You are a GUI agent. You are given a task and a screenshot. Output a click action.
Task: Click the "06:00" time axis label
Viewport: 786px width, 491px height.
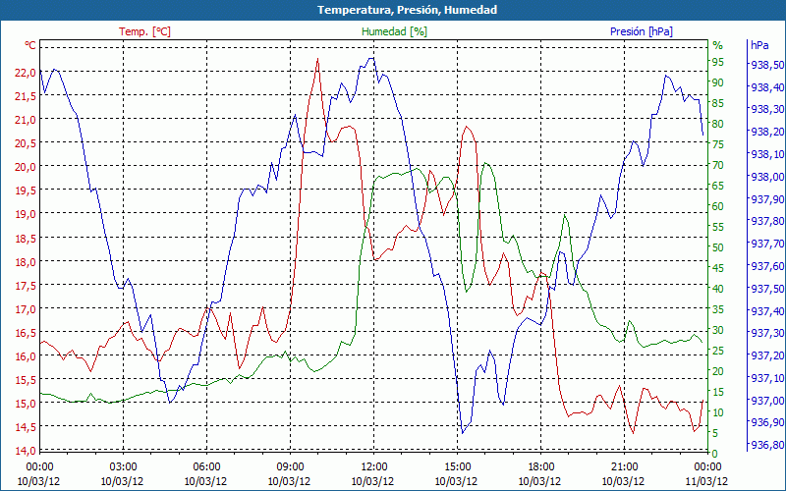click(206, 468)
